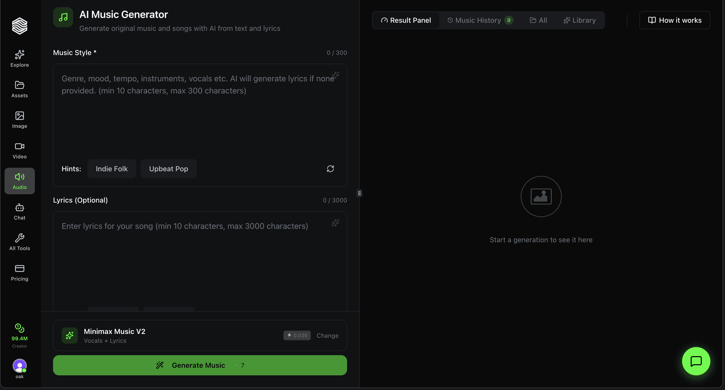Open the Video generation tool

click(x=19, y=150)
